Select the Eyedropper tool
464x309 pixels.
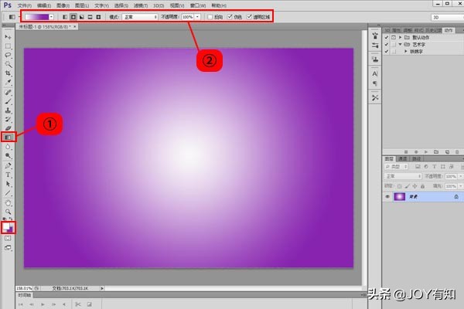[8, 82]
